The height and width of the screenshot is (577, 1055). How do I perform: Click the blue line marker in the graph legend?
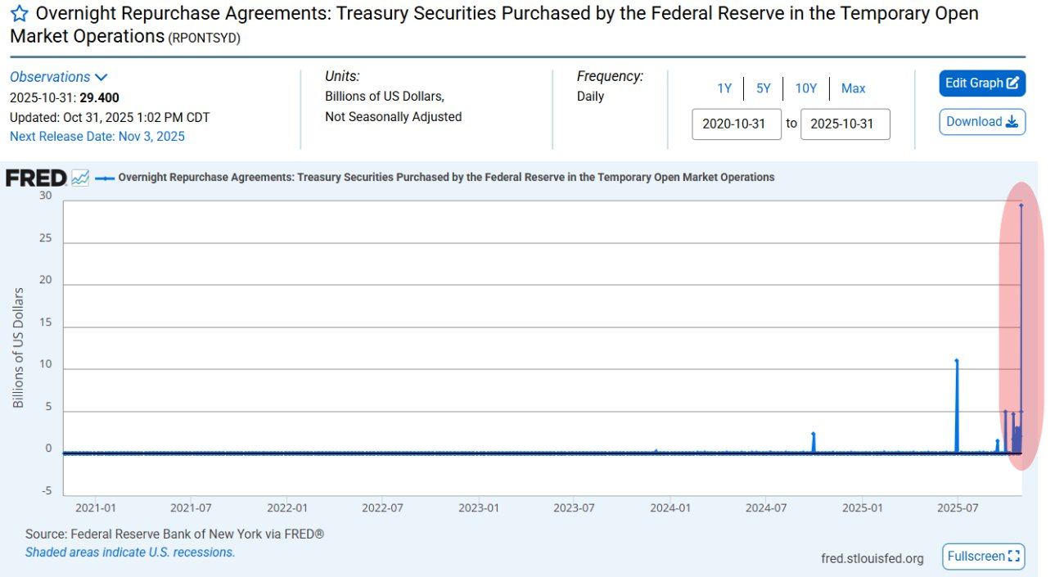[x=105, y=177]
